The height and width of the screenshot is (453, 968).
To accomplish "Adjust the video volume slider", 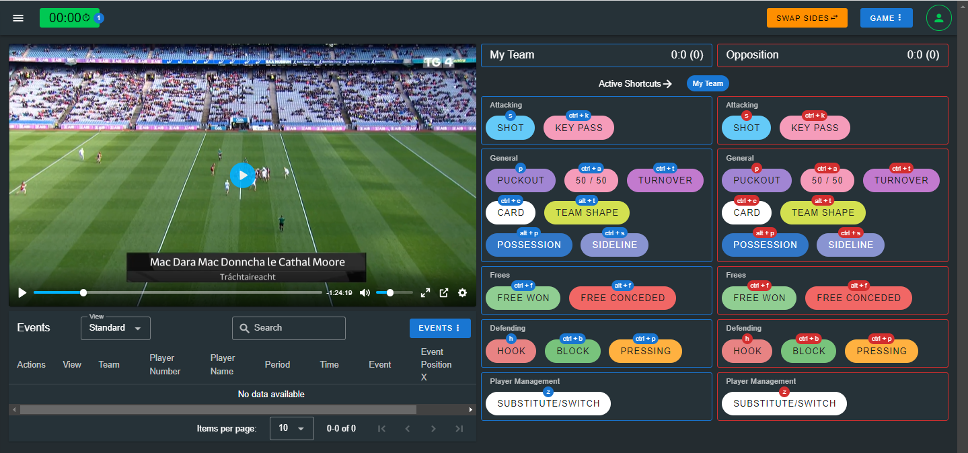I will point(394,293).
